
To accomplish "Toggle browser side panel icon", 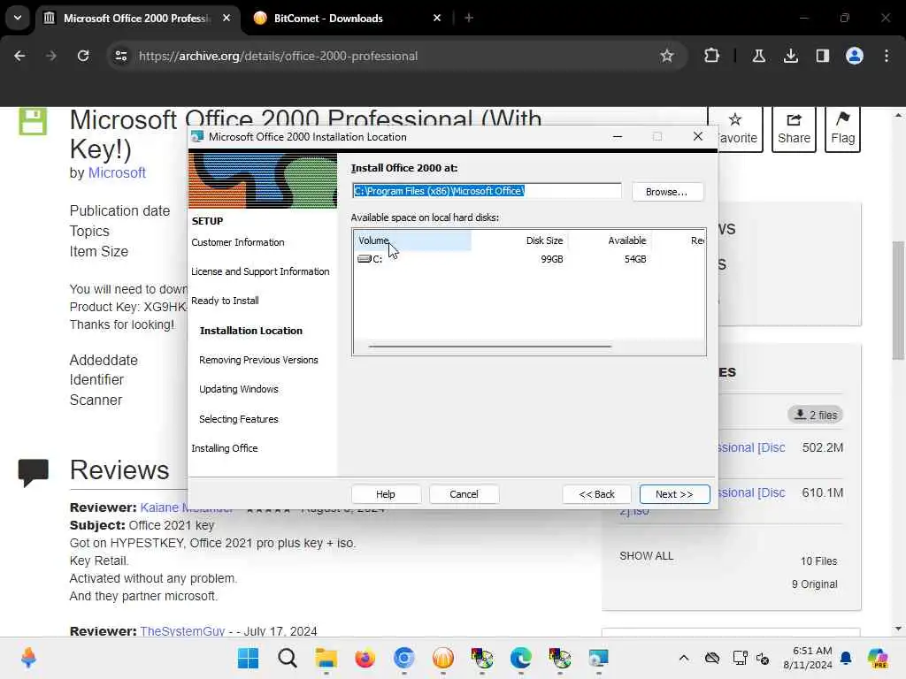I will 822,56.
